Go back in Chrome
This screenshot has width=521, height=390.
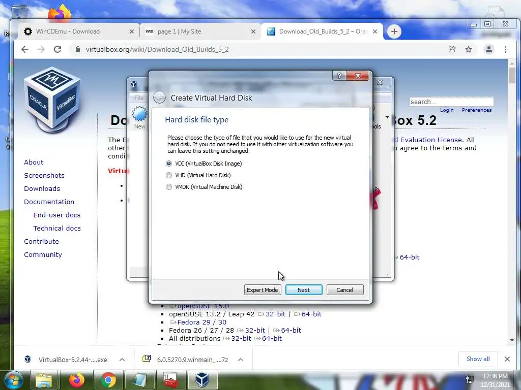[x=25, y=49]
